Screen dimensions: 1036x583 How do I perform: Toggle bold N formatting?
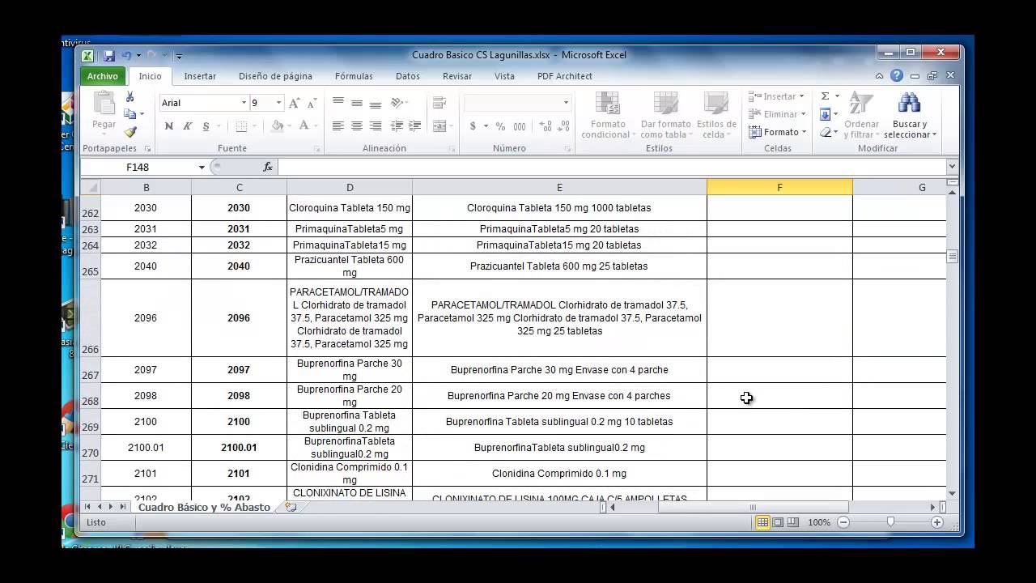(169, 126)
